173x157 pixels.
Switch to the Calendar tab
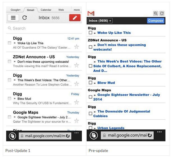point(46,10)
